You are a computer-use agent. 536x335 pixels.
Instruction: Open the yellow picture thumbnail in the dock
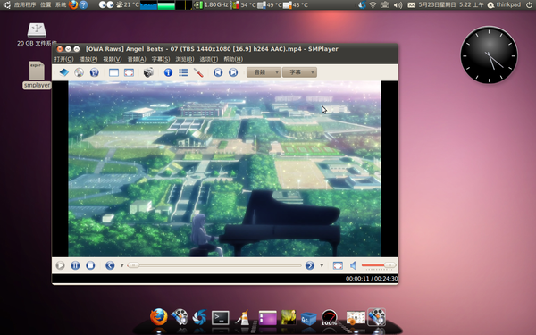point(289,317)
